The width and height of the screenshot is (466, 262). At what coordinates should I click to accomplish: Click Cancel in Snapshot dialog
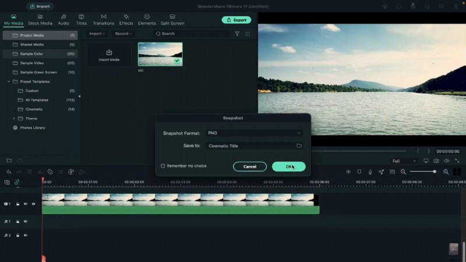[250, 167]
